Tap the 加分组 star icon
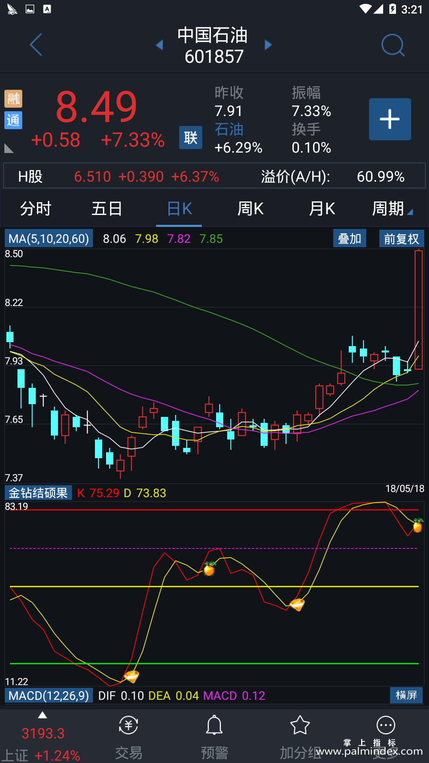 coord(300,726)
